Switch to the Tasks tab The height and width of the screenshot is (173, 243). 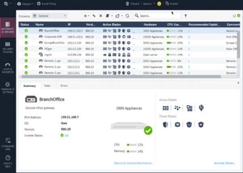(x=47, y=86)
